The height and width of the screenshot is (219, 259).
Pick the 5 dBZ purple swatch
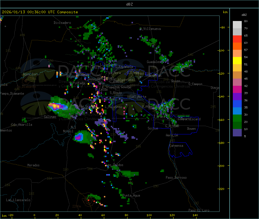click(x=237, y=133)
